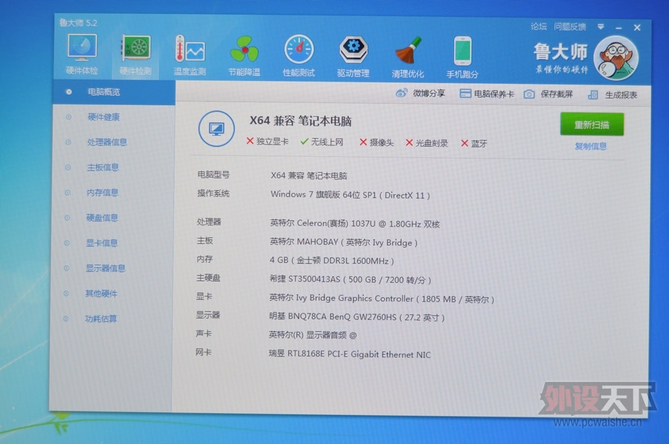The height and width of the screenshot is (444, 669).
Task: Click 光盘刻录 status indicator
Action: [x=427, y=143]
